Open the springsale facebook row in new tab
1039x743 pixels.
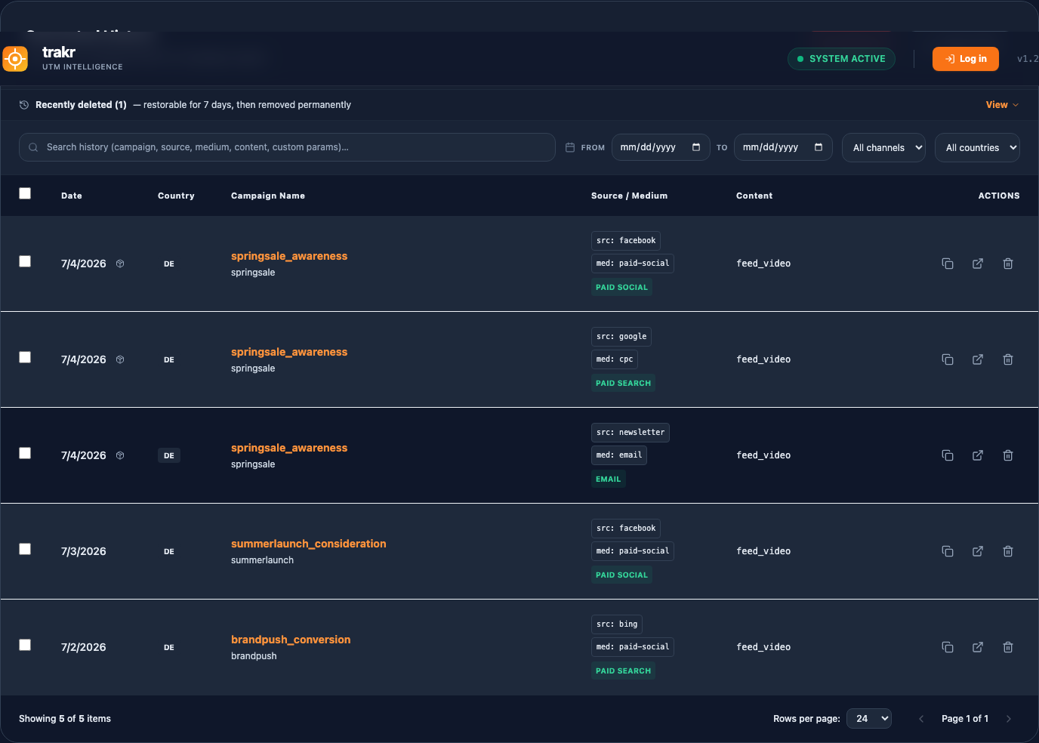[x=978, y=264]
